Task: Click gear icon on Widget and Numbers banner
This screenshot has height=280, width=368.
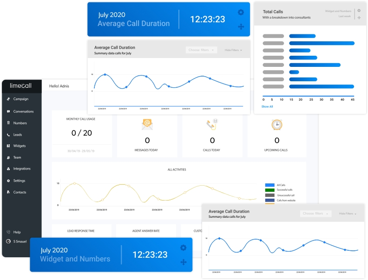Action: [x=183, y=247]
